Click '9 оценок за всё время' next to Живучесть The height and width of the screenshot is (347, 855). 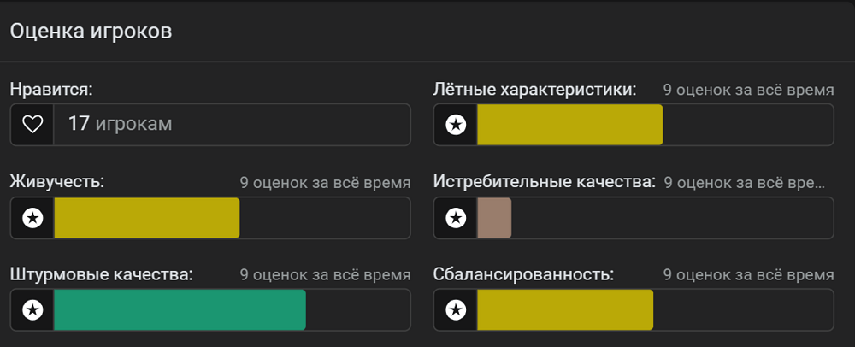[x=326, y=183]
